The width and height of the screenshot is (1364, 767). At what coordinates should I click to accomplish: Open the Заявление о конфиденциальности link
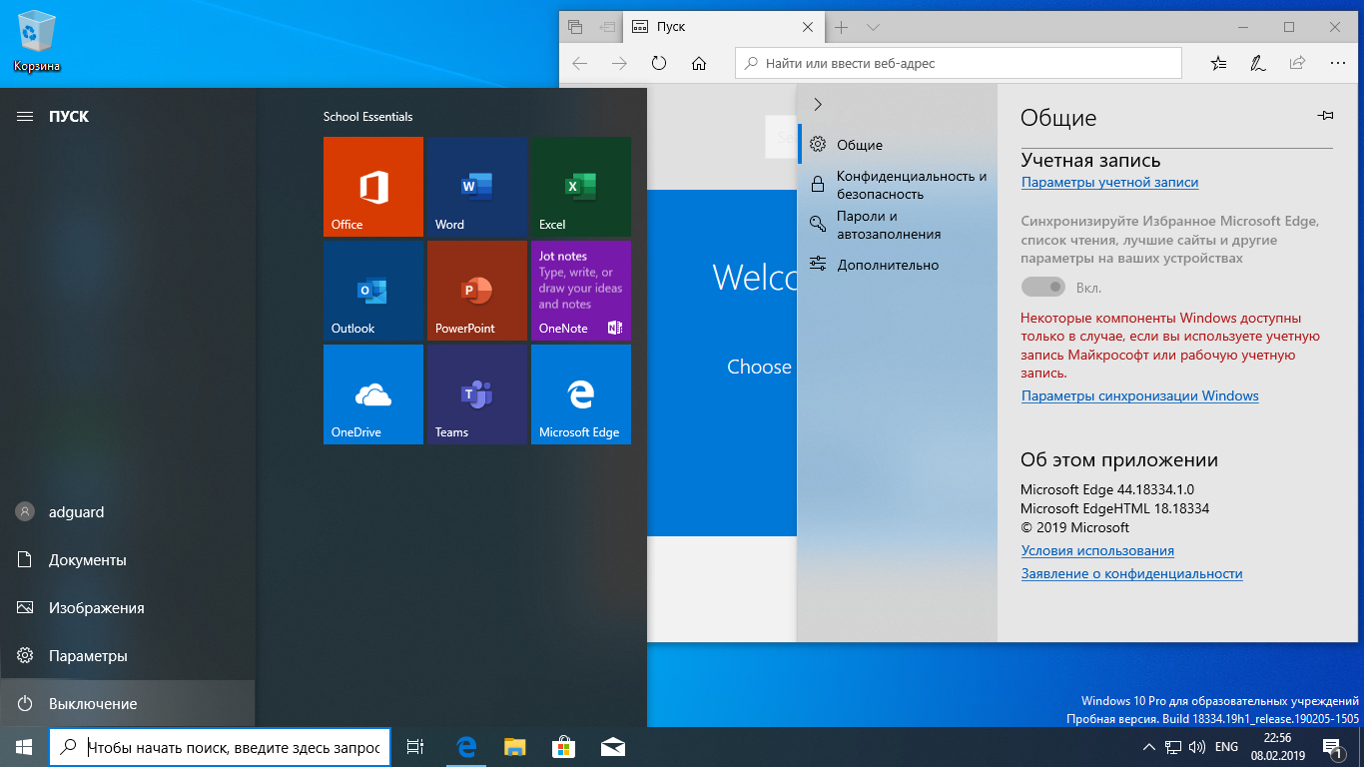1131,573
